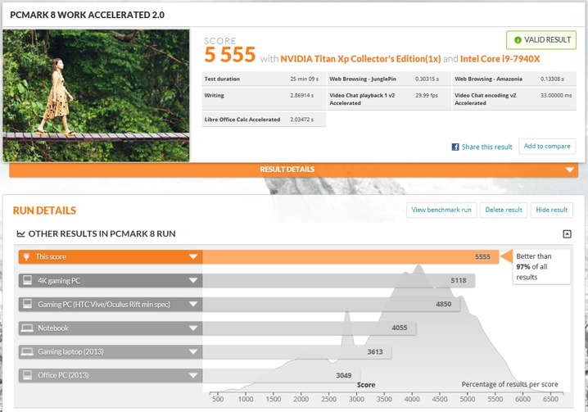Click the Office PC 3049 score bar

point(282,375)
